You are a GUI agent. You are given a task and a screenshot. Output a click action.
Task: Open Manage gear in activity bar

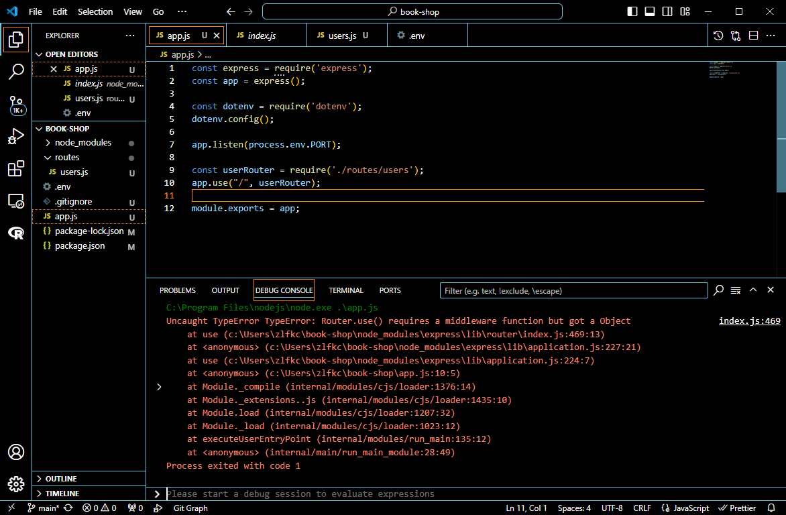coord(15,484)
